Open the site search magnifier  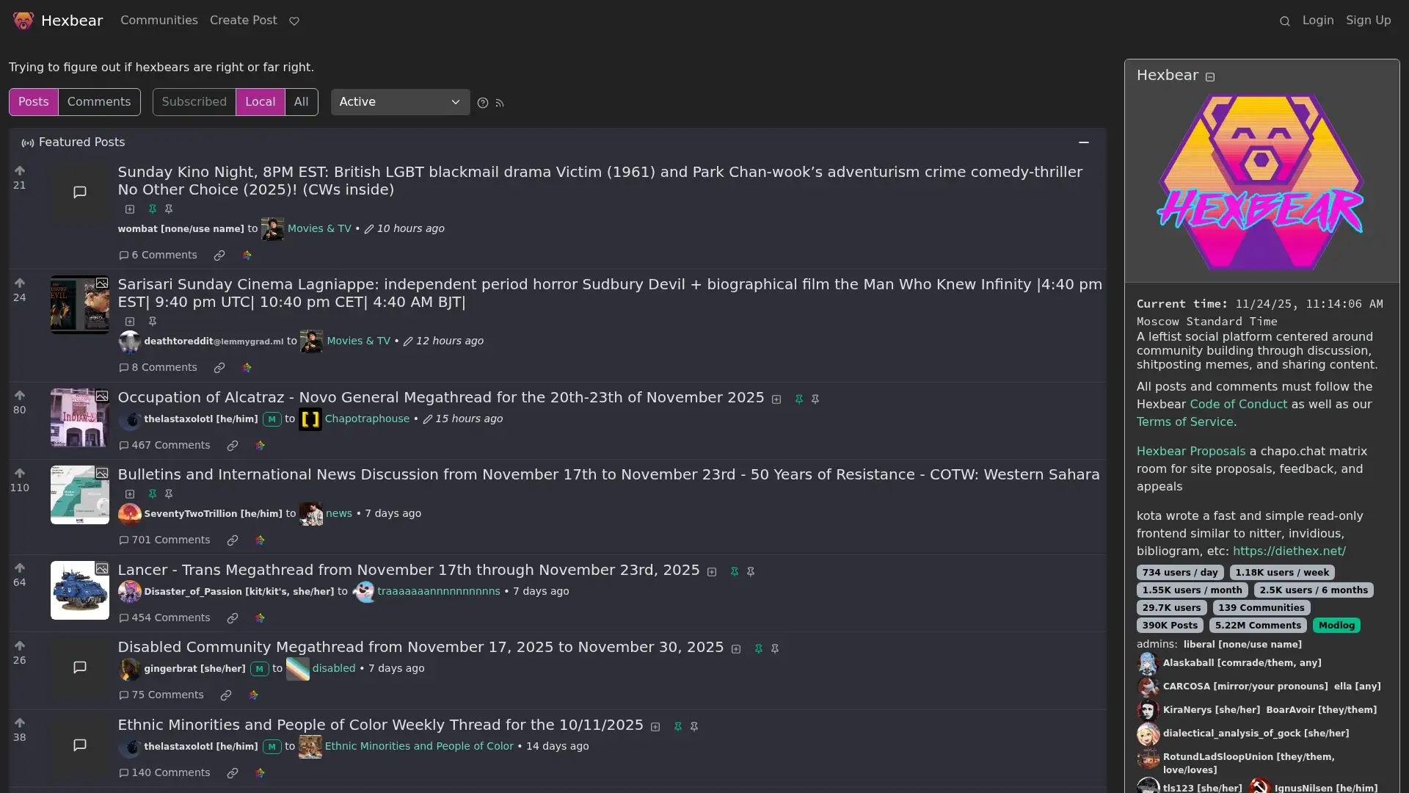click(1284, 21)
